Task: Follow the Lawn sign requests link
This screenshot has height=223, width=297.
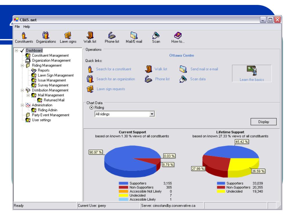Action: coord(111,89)
